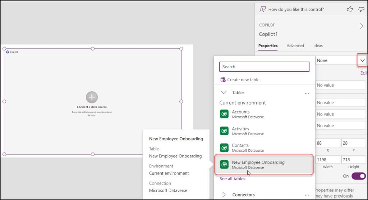Click the X position field showing 88

pyautogui.click(x=328, y=143)
